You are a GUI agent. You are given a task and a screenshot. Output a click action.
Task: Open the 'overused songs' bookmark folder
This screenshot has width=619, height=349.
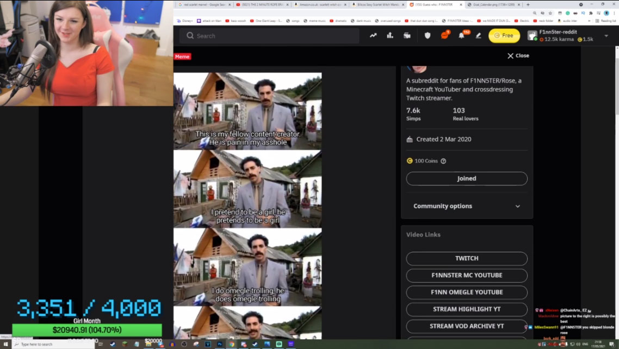coord(388,21)
